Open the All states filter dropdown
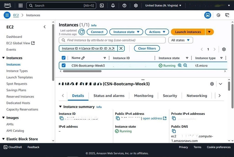This screenshot has height=157, width=234. pos(180,40)
